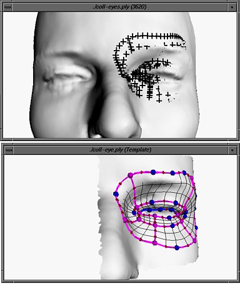The width and height of the screenshot is (240, 284).
Task: Select the blue point at inner eye corner
Action: click(134, 213)
